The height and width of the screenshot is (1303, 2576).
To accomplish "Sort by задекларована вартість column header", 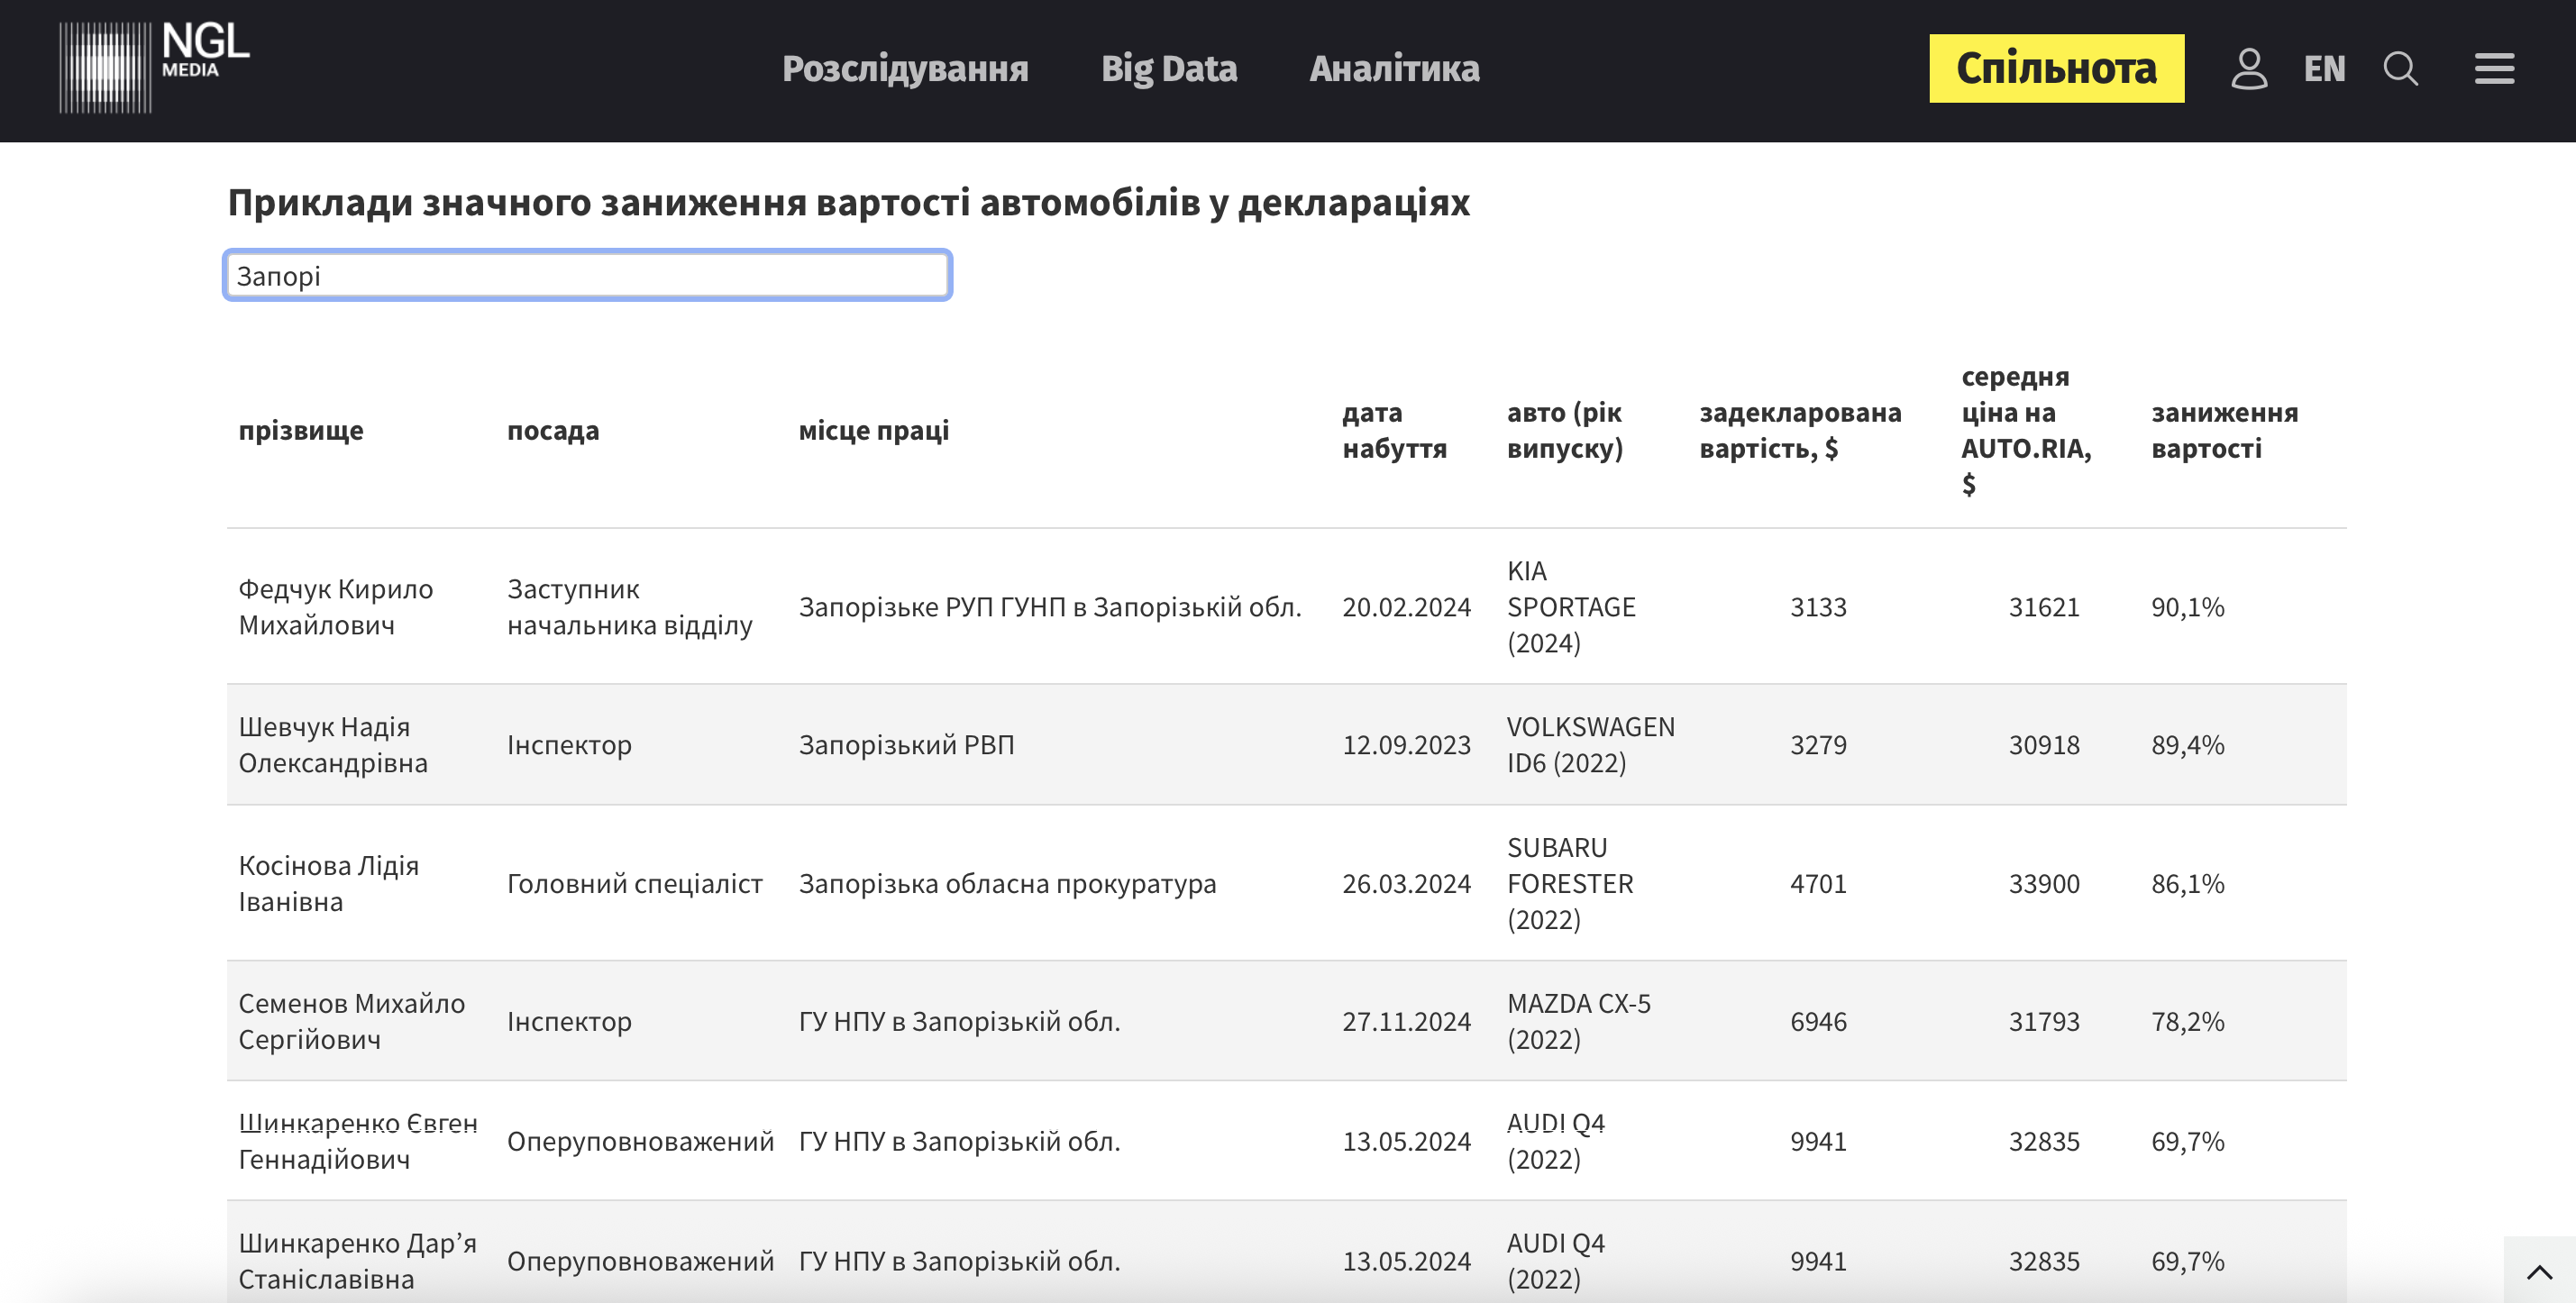I will coord(1799,430).
